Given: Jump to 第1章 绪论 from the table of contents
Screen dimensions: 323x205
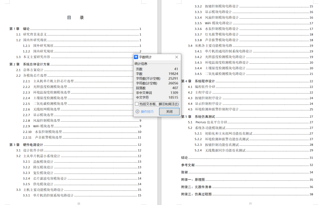Looking at the screenshot, I should pos(20,29).
